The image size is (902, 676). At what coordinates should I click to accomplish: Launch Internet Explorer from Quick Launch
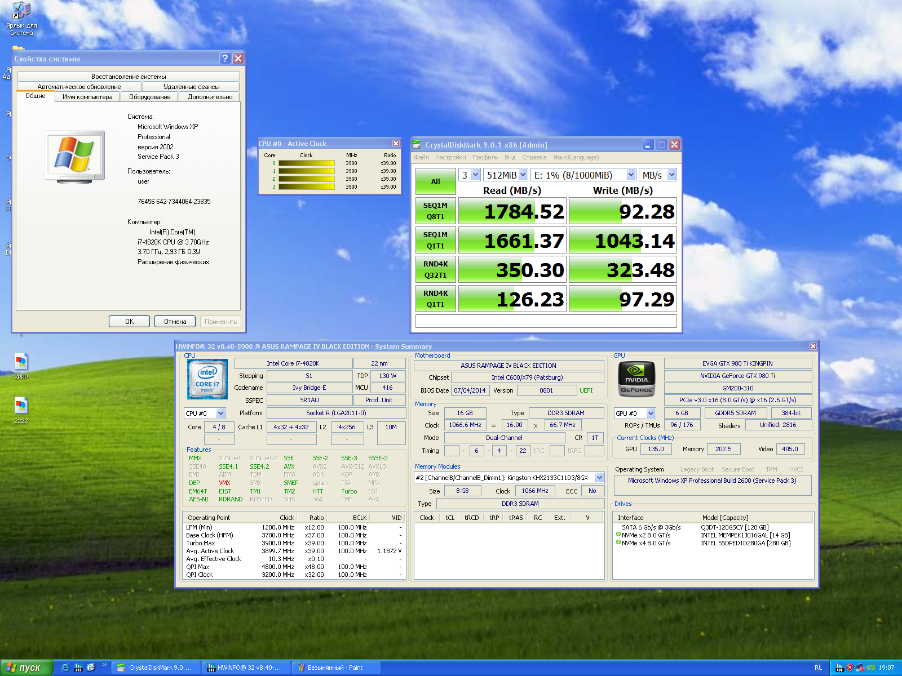point(65,668)
